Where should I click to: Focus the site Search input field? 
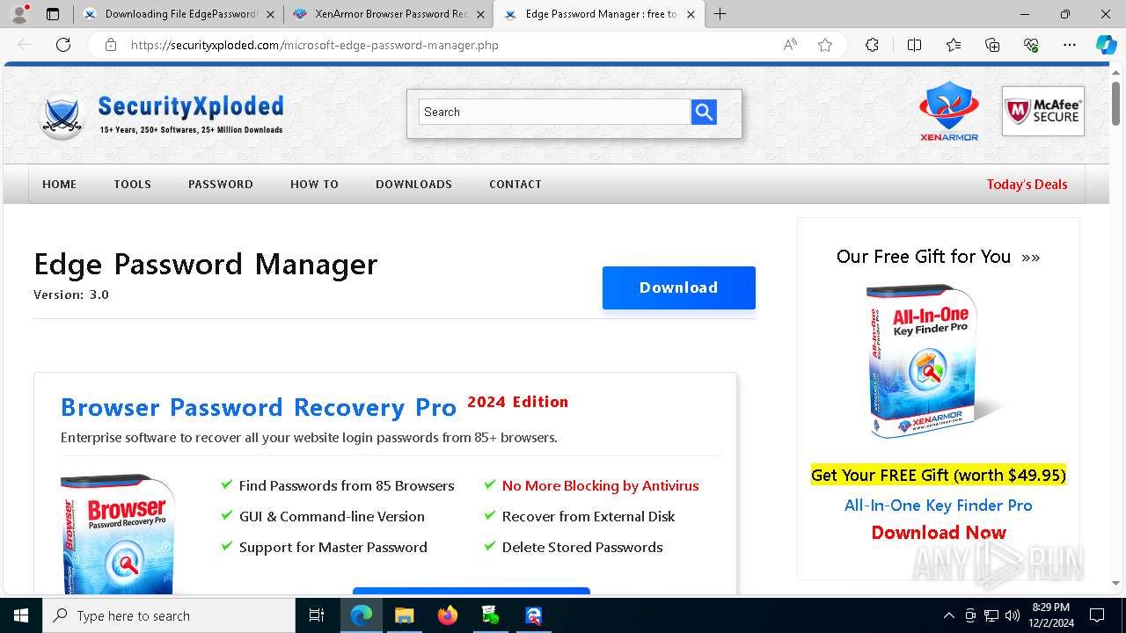click(554, 112)
